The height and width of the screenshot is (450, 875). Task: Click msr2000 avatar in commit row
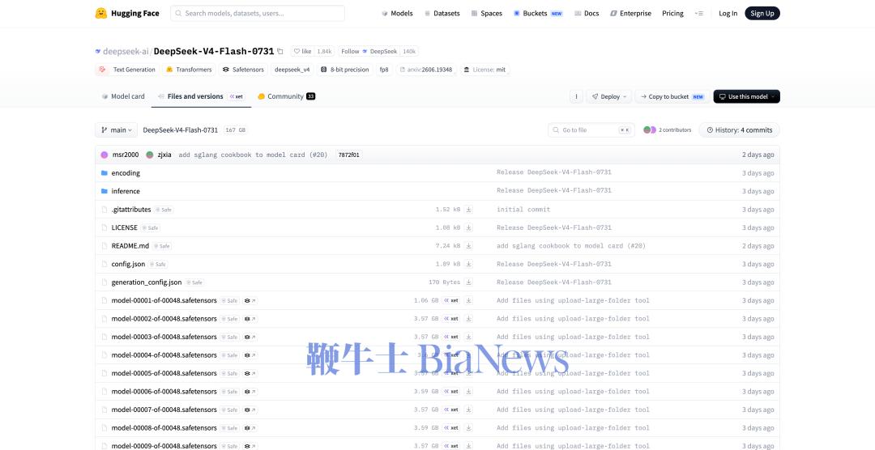click(105, 155)
